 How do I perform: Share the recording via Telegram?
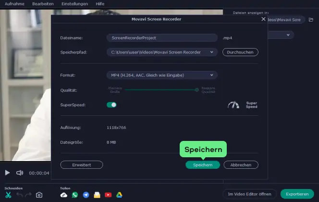pos(86,195)
